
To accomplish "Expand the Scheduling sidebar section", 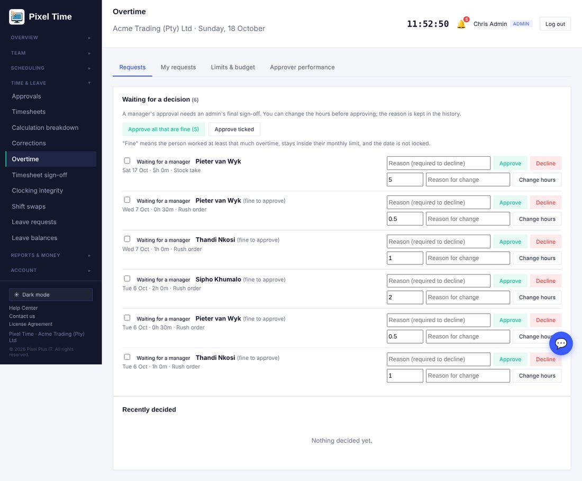I will 51,68.
